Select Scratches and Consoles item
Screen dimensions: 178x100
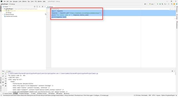pos(11,16)
